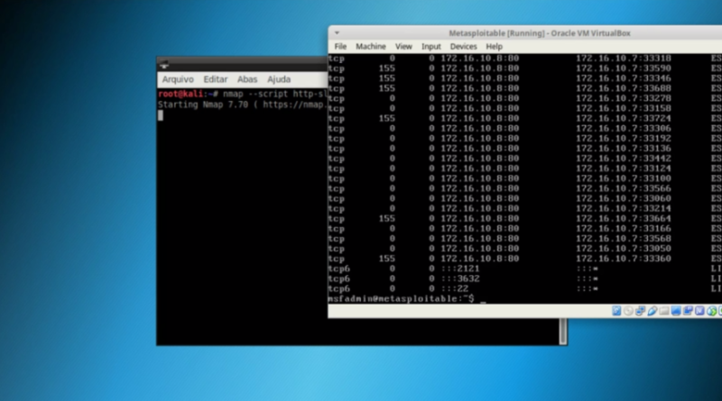Click foreign address 172.16.10.7:33688
Screen dimensions: 722x401
(624, 88)
